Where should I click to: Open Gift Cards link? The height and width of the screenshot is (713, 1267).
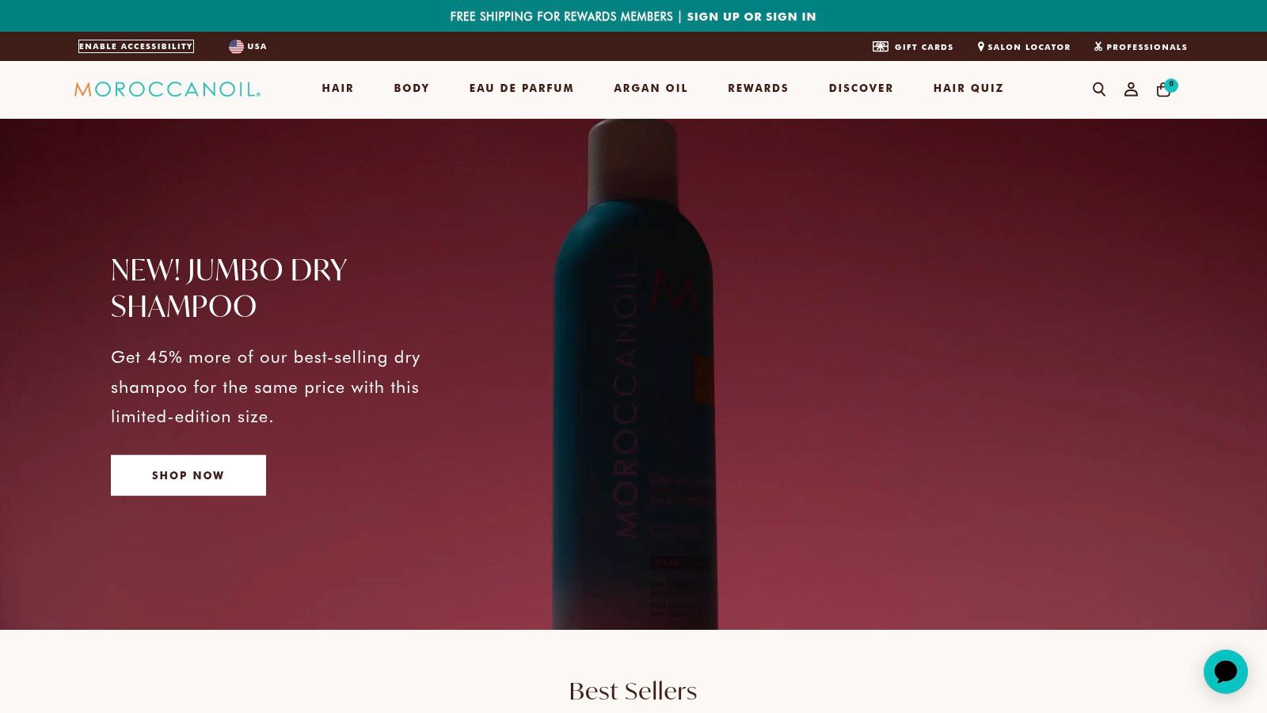click(x=913, y=47)
